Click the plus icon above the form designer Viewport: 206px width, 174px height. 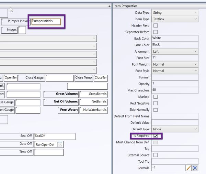click(x=110, y=6)
